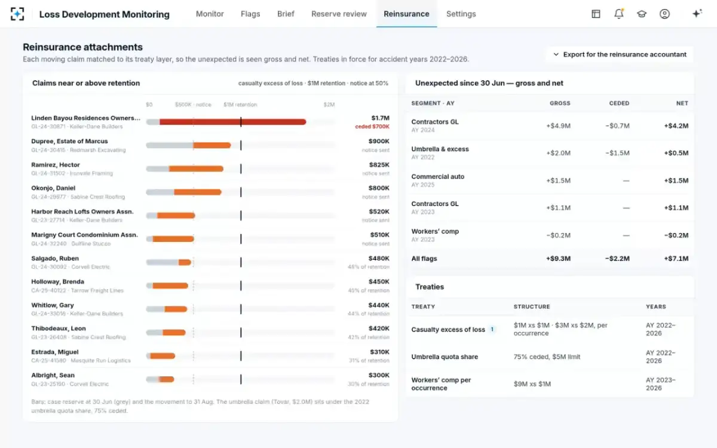Click the Umbrella quota share treaty
The width and height of the screenshot is (717, 448).
pyautogui.click(x=445, y=357)
